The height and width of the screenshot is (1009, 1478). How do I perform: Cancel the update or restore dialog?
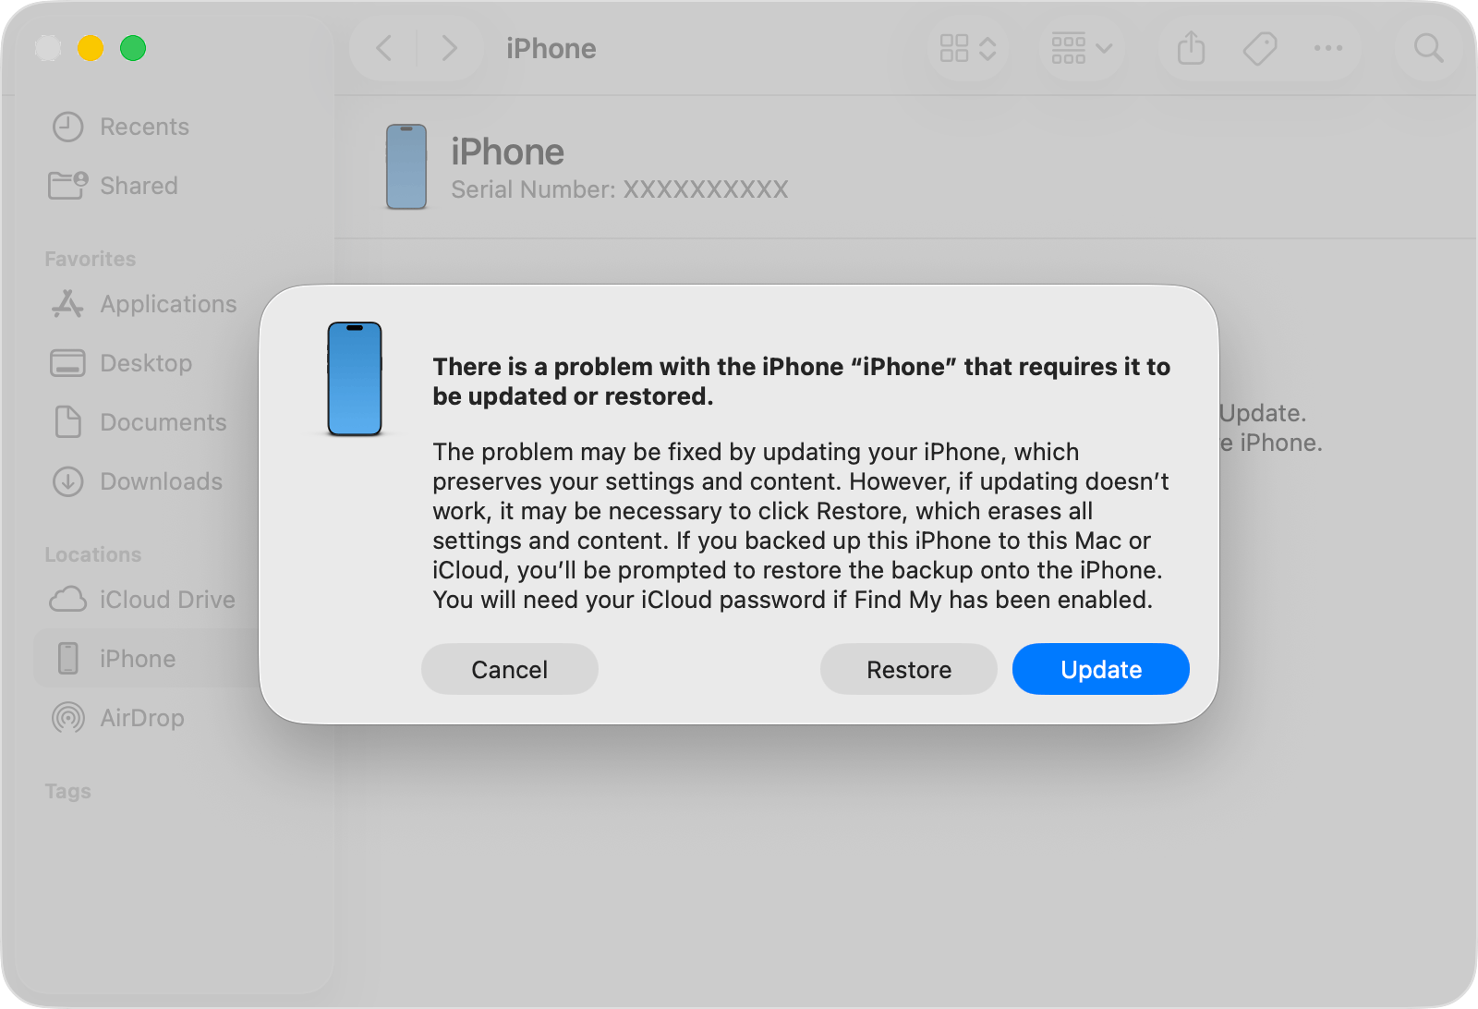point(509,669)
